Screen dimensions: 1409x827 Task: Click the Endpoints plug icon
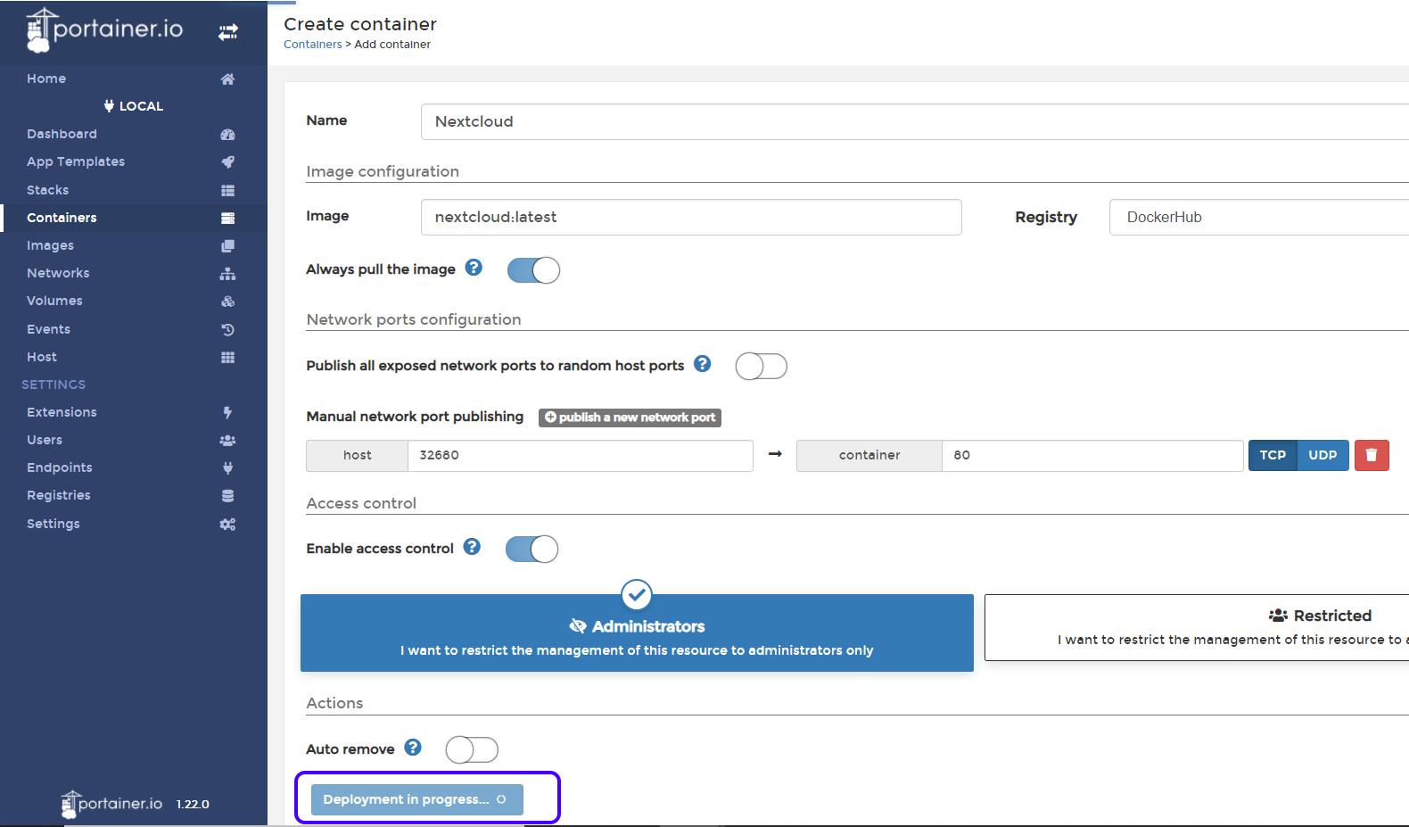pos(227,467)
